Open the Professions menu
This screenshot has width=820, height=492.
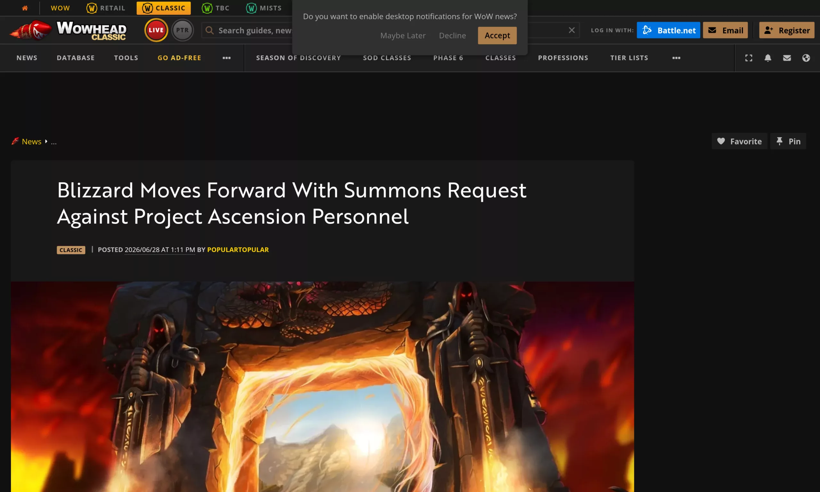pos(563,58)
